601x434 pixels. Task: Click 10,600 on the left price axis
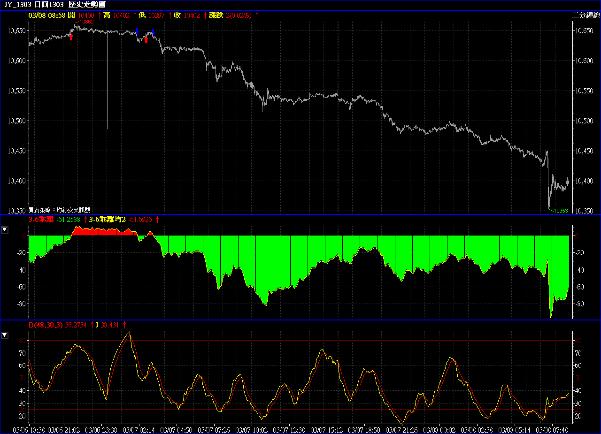click(x=17, y=61)
